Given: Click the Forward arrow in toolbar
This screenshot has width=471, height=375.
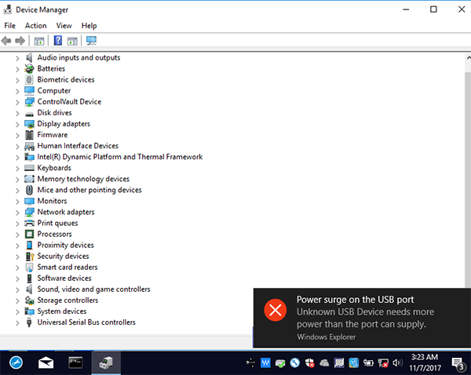Looking at the screenshot, I should click(20, 41).
